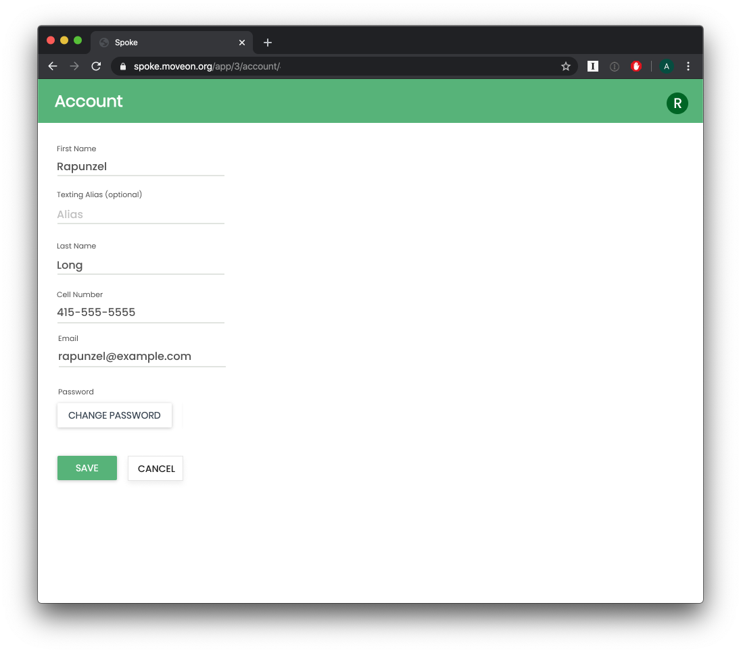This screenshot has width=741, height=653.
Task: Reload the Spoke page
Action: pos(96,67)
